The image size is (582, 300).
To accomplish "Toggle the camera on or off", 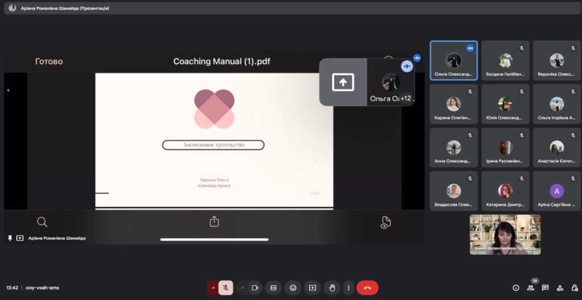I will (255, 288).
